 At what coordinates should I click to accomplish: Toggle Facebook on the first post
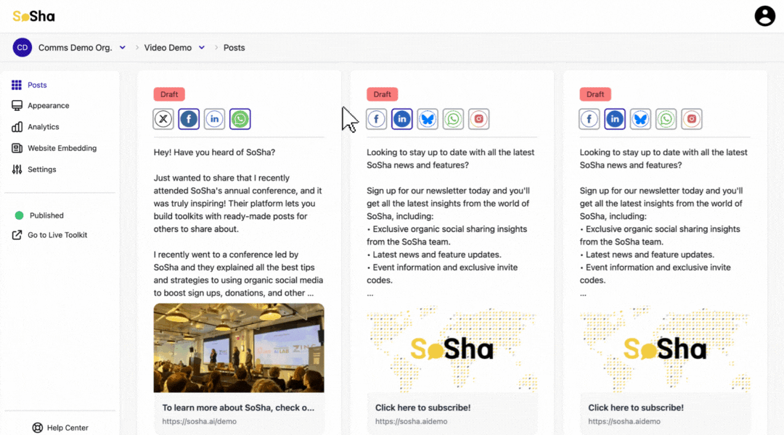point(189,119)
